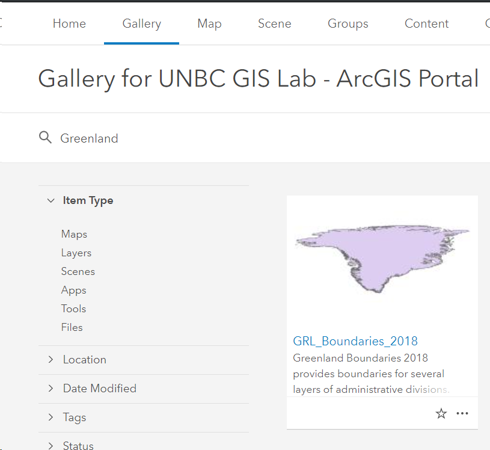Screen dimensions: 490x450
Task: Filter item type by Maps
Action: [x=74, y=234]
